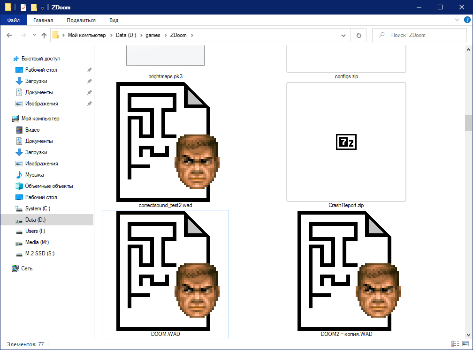Open pinned Изображения under quick access

pyautogui.click(x=41, y=104)
